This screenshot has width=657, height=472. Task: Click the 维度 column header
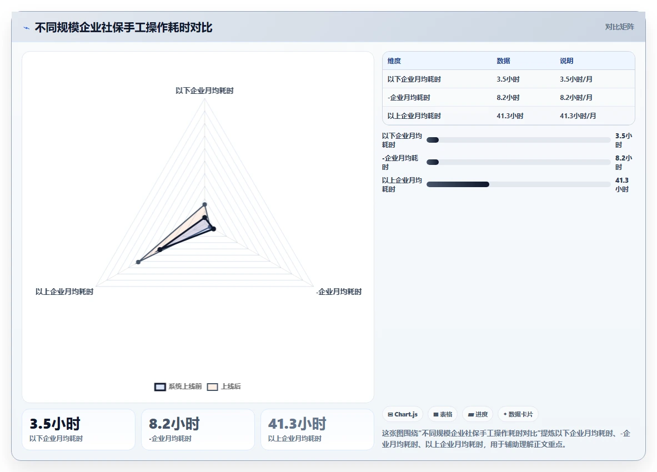[394, 61]
